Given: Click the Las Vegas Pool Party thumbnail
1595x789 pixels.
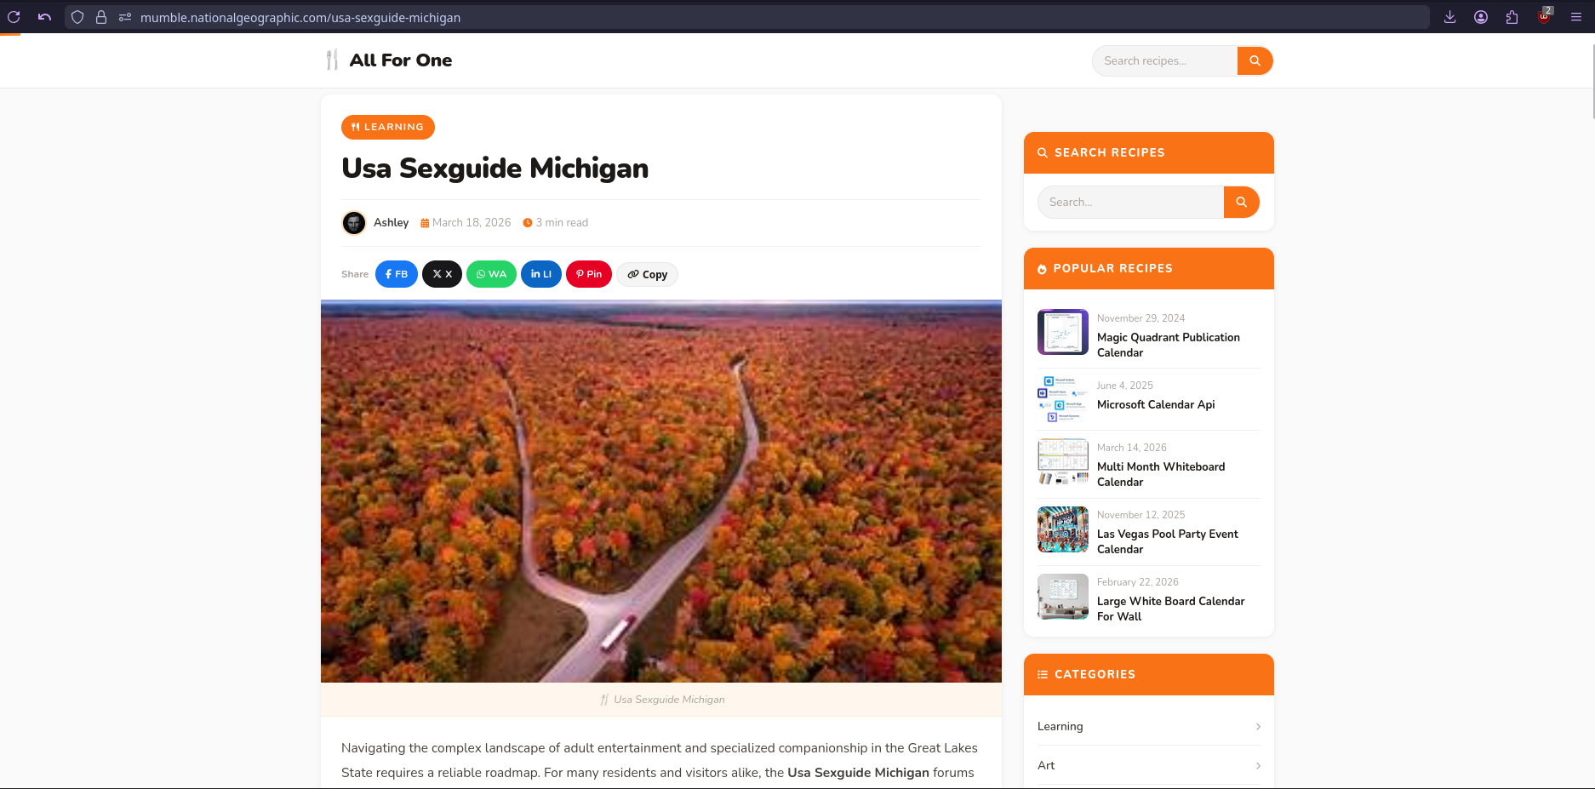Looking at the screenshot, I should [x=1063, y=529].
